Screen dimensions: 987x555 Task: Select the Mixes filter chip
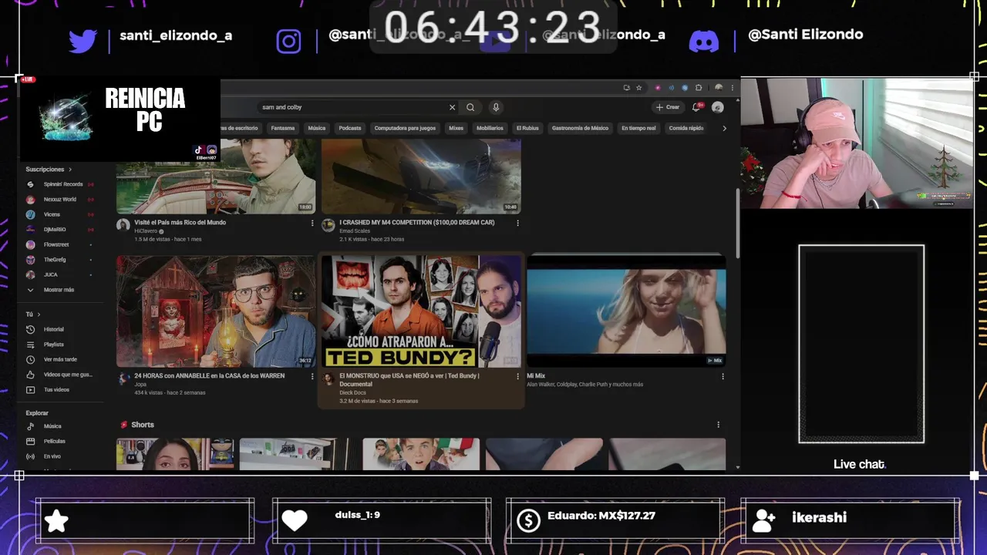tap(456, 128)
